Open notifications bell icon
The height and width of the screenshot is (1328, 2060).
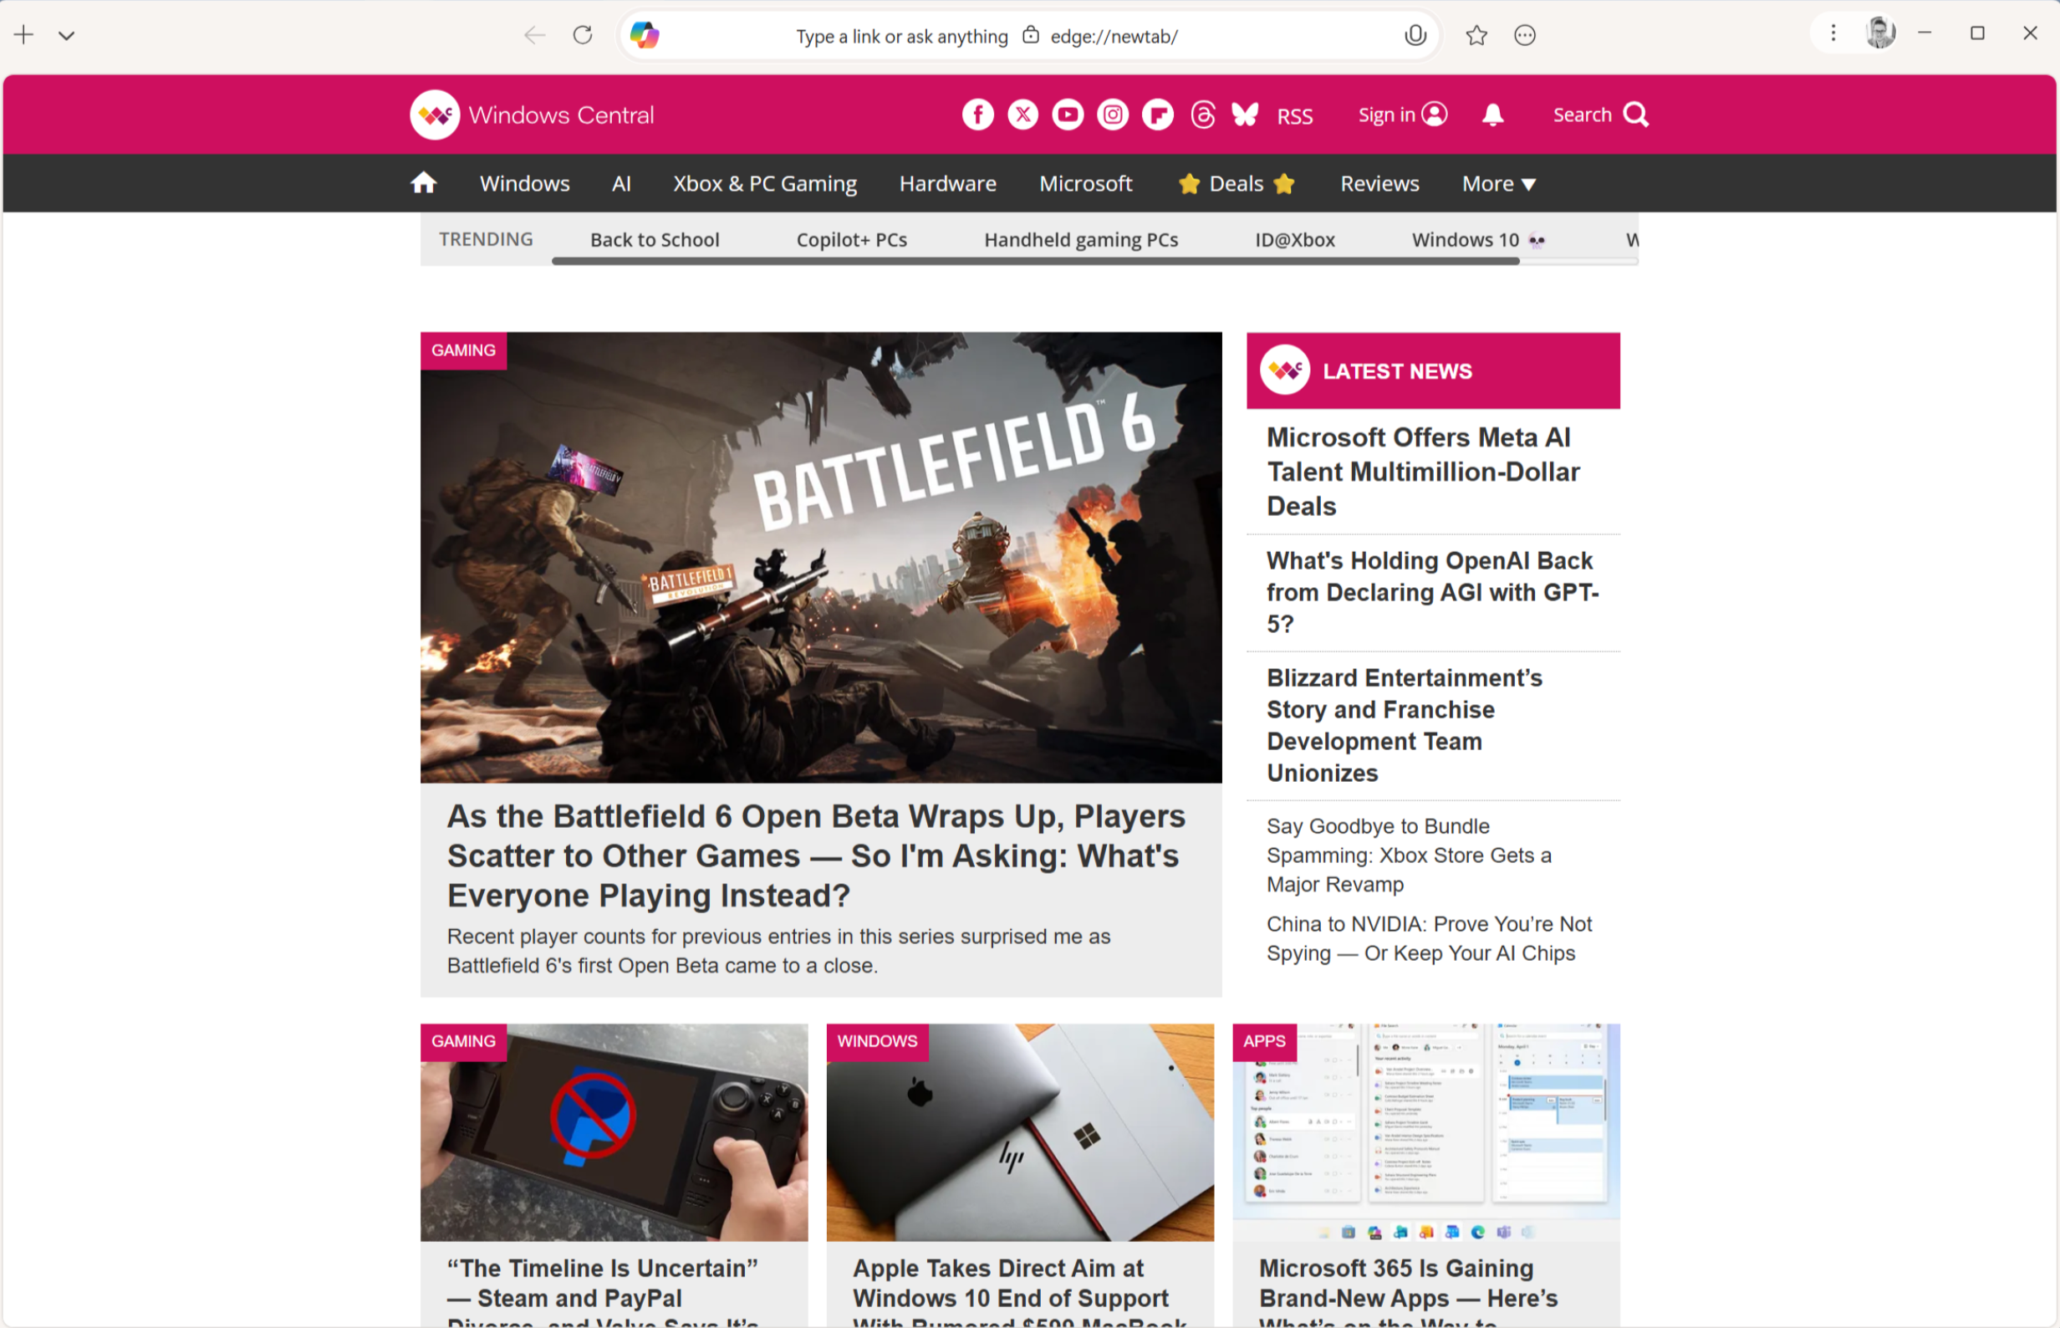point(1493,115)
